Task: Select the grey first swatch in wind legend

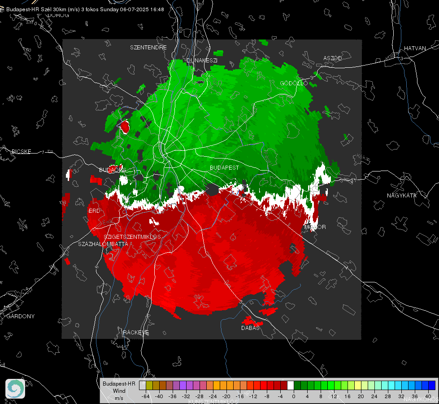Action: point(143,385)
